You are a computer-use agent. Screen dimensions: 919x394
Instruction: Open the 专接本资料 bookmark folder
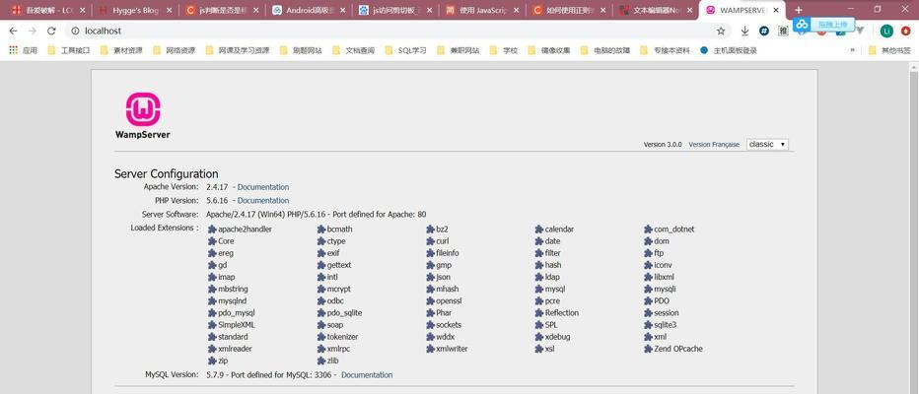click(x=666, y=50)
